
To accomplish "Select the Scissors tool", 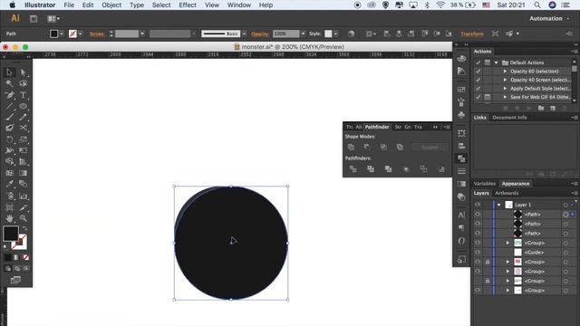I will click(x=23, y=128).
